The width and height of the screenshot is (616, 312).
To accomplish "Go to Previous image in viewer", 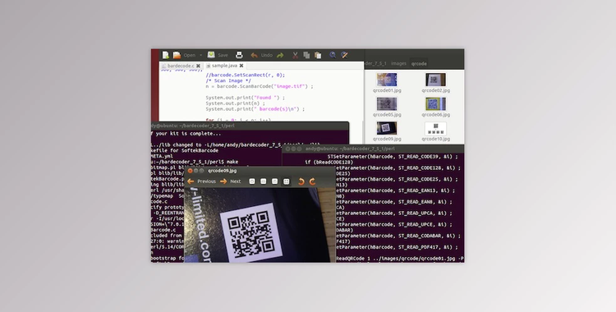I will point(201,181).
